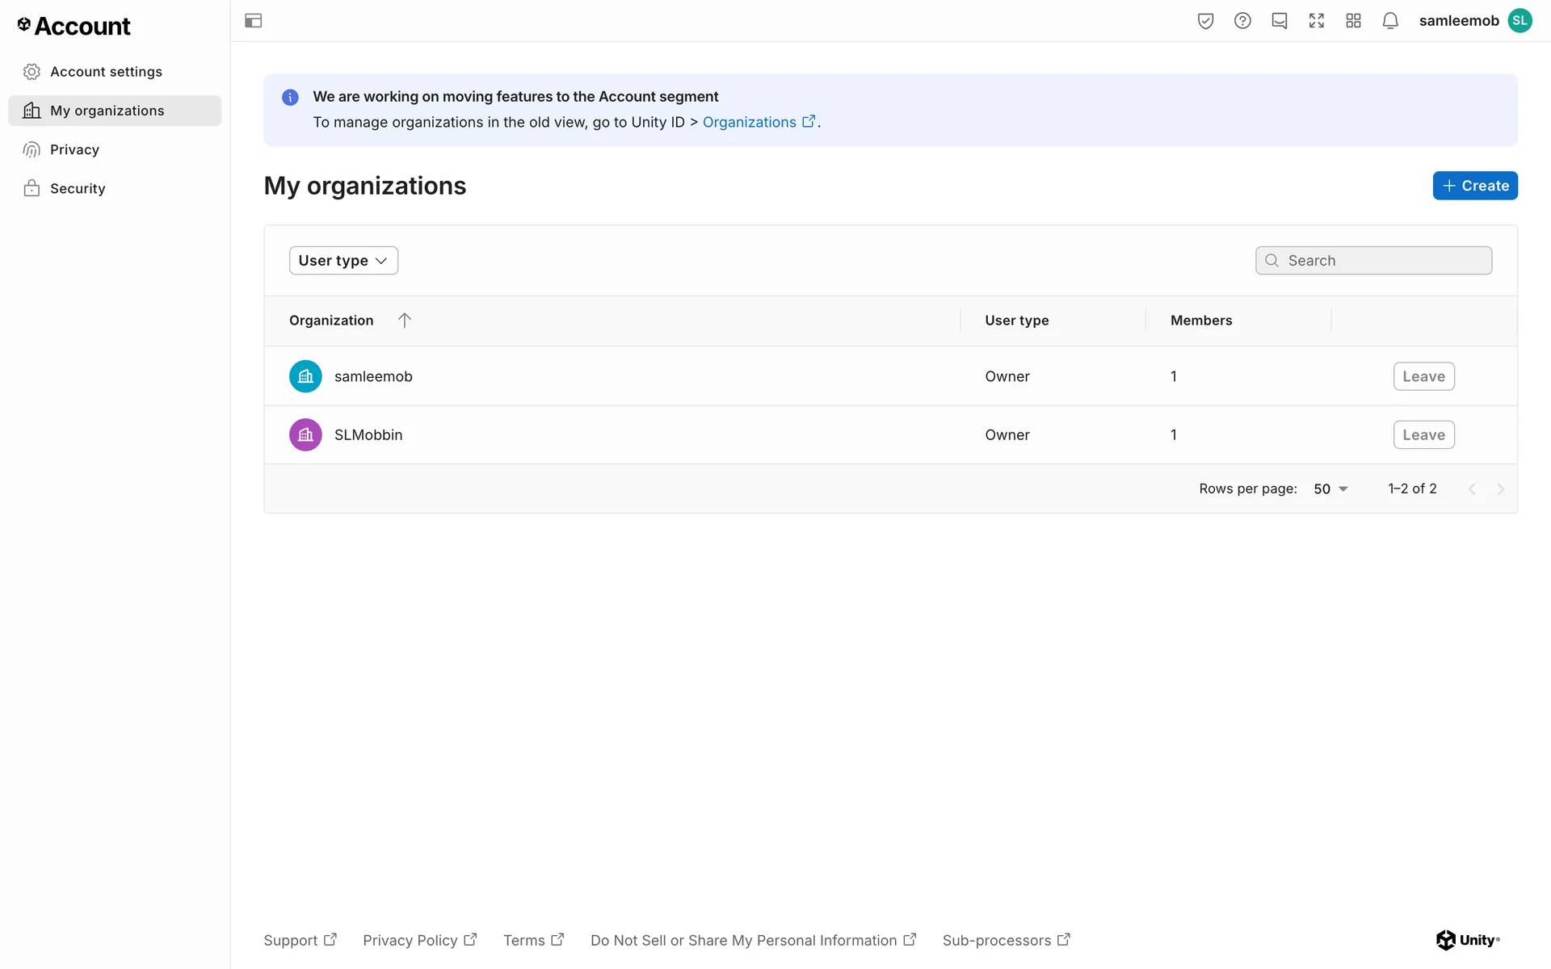Open Security section in sidebar
The width and height of the screenshot is (1551, 969).
pyautogui.click(x=78, y=188)
